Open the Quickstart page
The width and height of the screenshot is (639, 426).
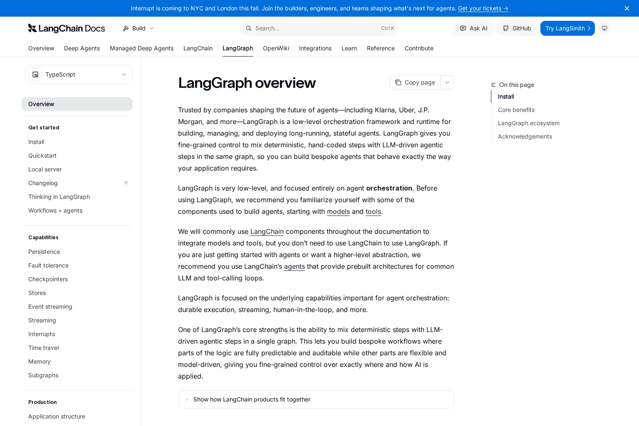[42, 156]
